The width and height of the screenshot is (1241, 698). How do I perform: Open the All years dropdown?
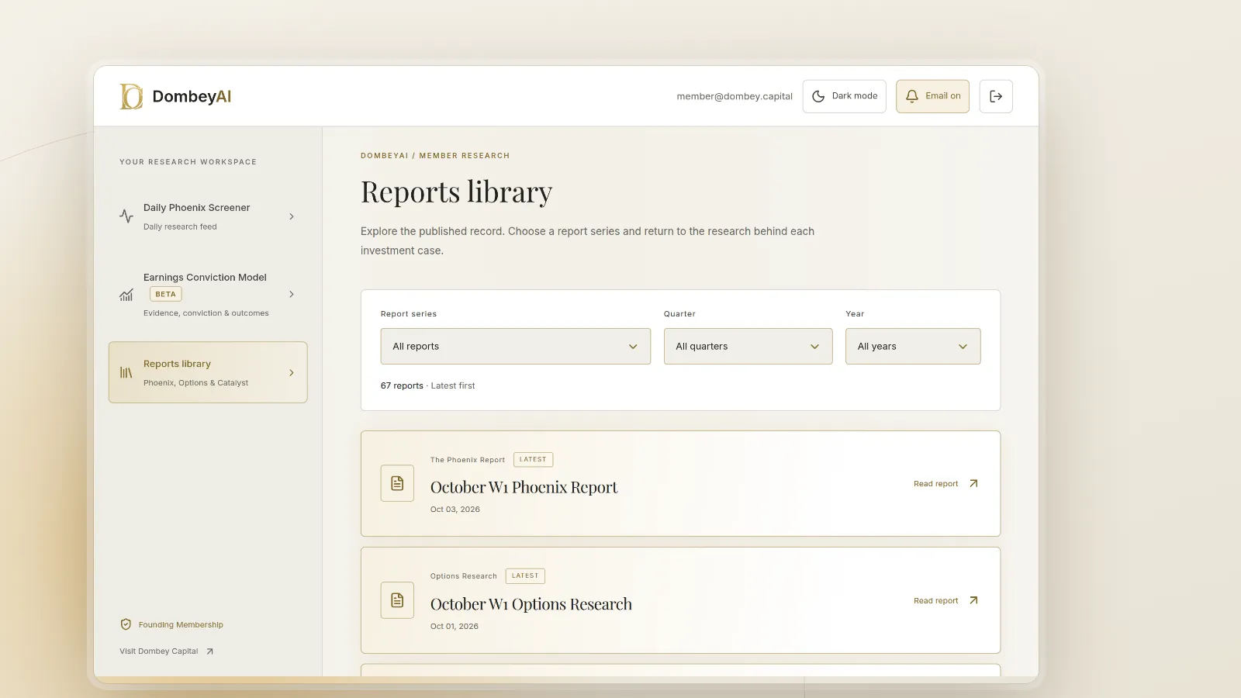pos(913,347)
